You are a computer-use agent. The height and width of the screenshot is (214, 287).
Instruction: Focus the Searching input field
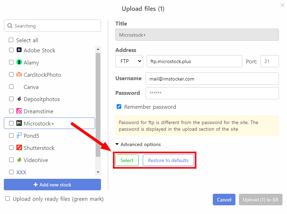52,26
